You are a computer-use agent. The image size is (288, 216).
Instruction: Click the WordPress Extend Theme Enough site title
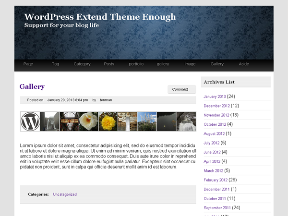100,17
